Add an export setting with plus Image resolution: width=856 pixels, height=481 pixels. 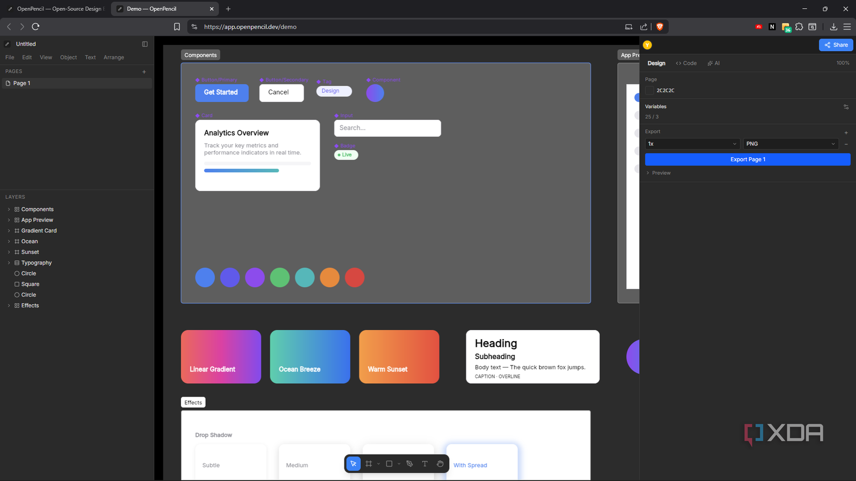click(x=846, y=132)
